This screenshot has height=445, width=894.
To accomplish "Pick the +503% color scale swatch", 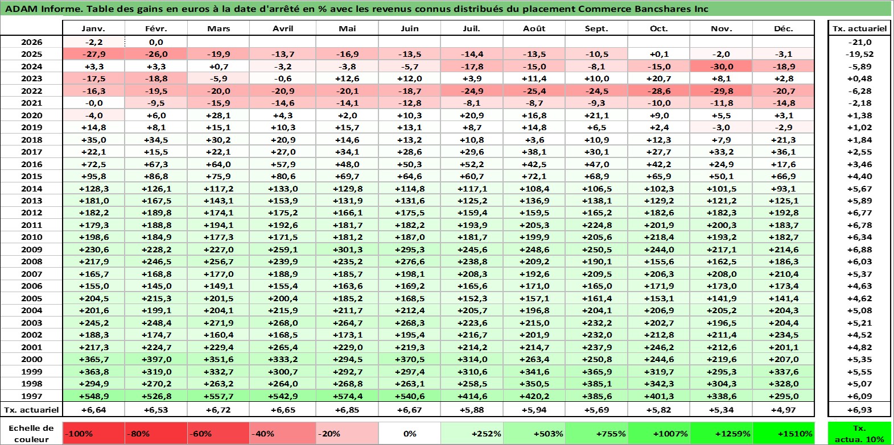I will (x=534, y=433).
